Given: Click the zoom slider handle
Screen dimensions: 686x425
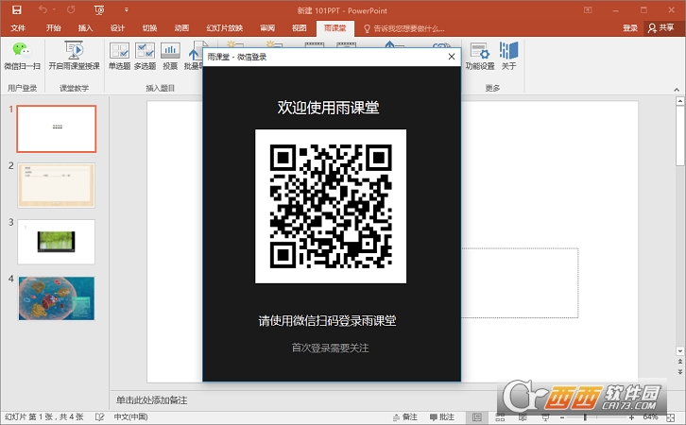Looking at the screenshot, I should pyautogui.click(x=585, y=417).
